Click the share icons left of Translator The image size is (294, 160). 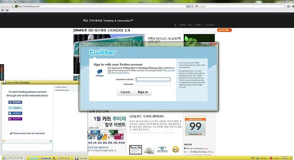[253, 158]
